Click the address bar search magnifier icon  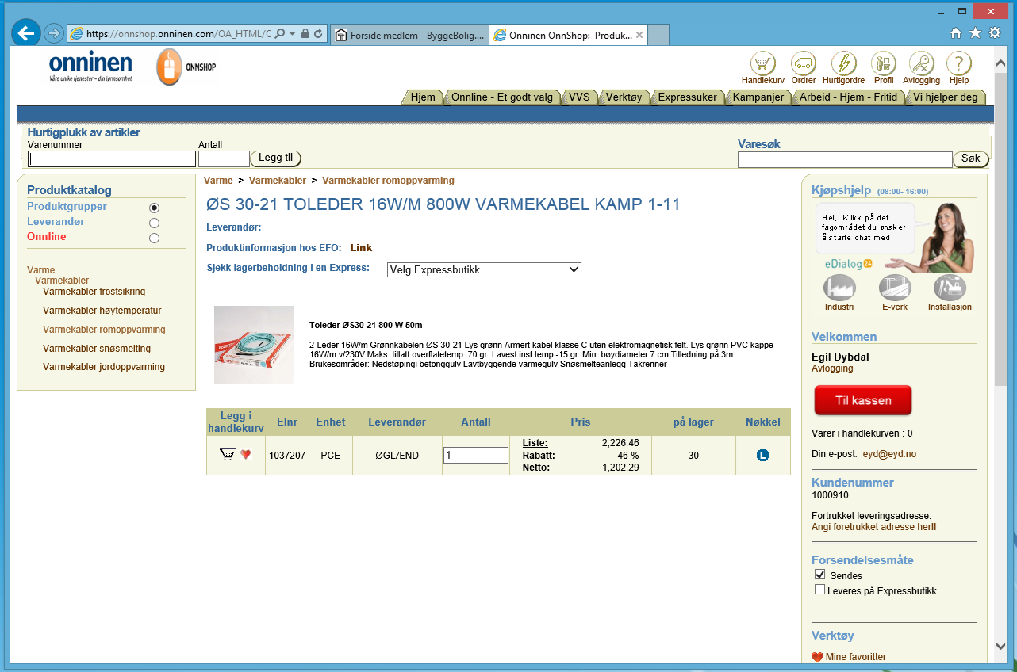click(x=280, y=34)
